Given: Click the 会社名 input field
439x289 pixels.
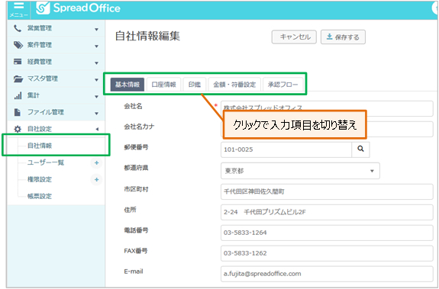Looking at the screenshot, I should pos(327,108).
